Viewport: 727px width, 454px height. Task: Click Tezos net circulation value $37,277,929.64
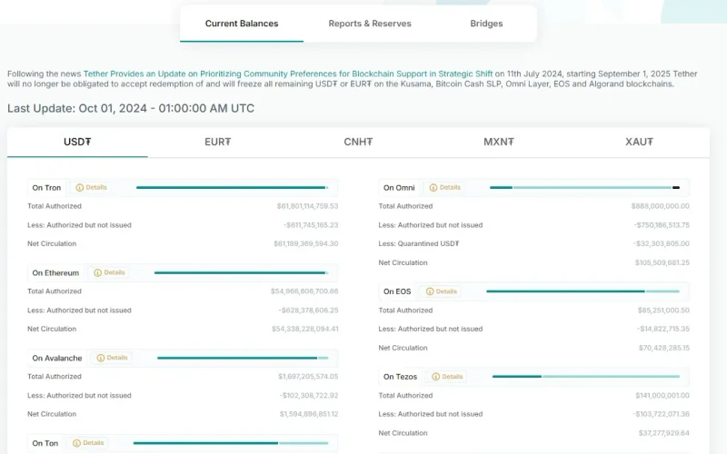[x=664, y=433]
